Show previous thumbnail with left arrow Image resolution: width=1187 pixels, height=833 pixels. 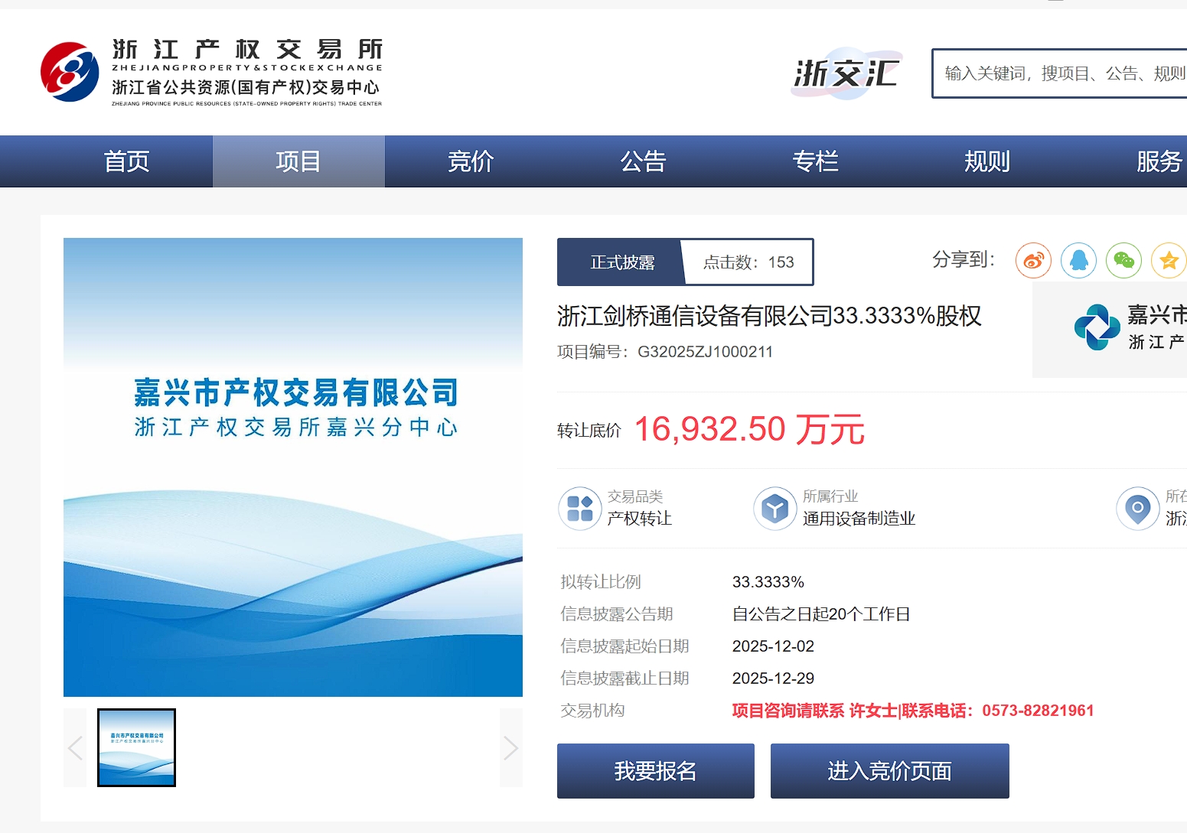(75, 747)
